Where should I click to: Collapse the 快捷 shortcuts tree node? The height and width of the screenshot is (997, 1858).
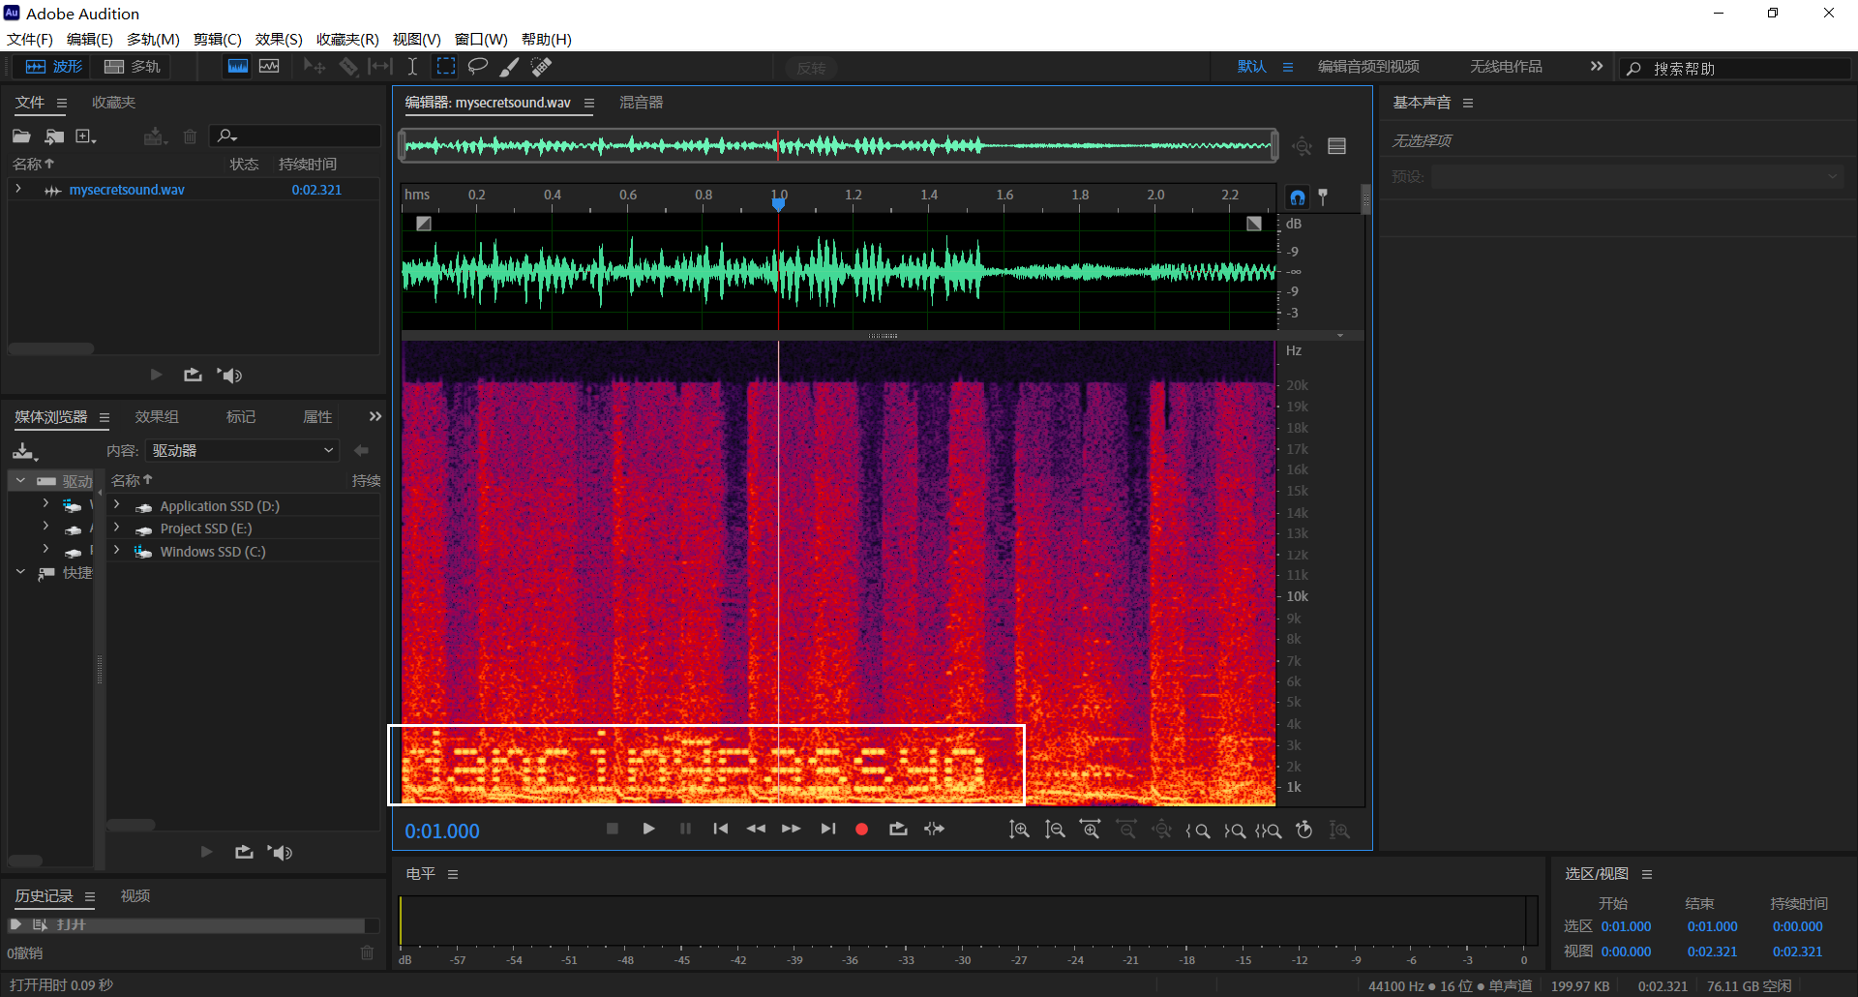point(20,572)
